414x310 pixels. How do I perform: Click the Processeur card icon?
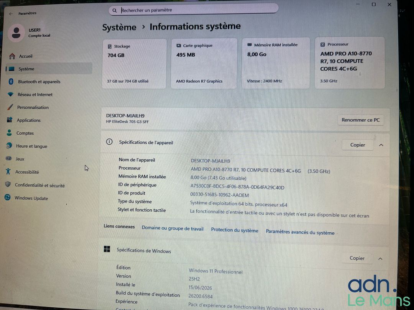click(x=322, y=44)
